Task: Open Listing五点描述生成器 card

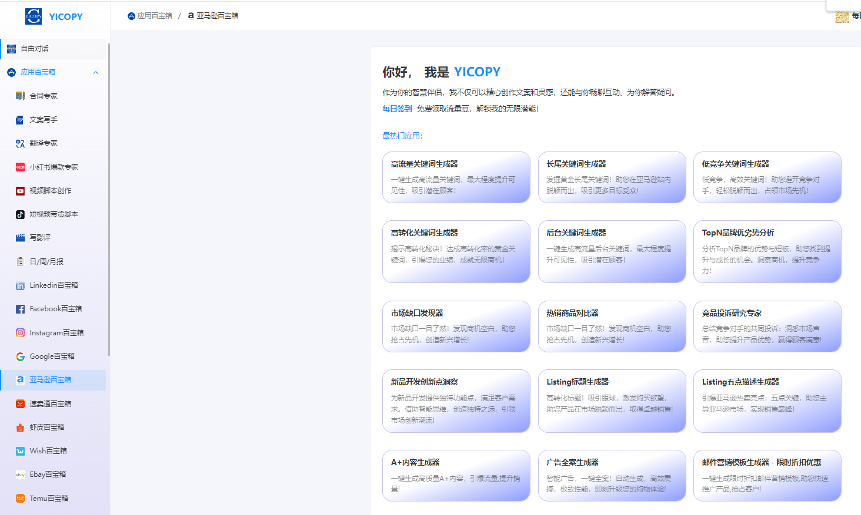Action: click(x=767, y=401)
